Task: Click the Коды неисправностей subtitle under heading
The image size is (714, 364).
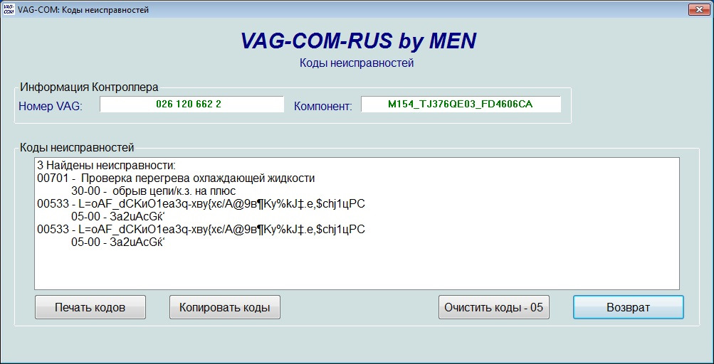Action: (357, 63)
